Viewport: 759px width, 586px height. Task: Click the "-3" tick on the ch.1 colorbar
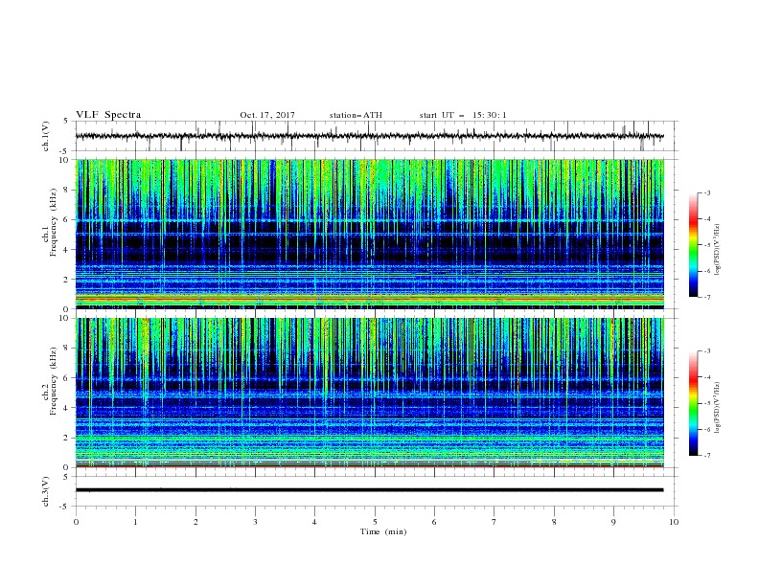(x=707, y=192)
